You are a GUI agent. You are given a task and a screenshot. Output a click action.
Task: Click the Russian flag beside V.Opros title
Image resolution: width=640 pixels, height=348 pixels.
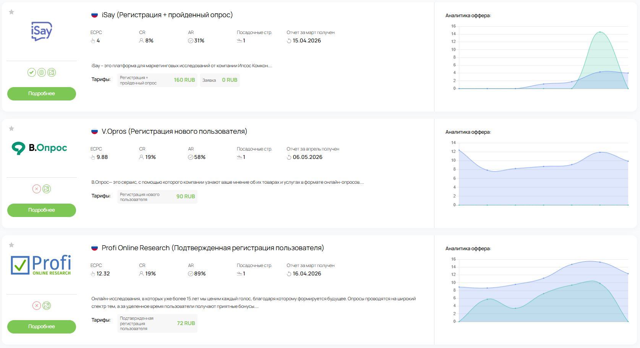(x=94, y=131)
